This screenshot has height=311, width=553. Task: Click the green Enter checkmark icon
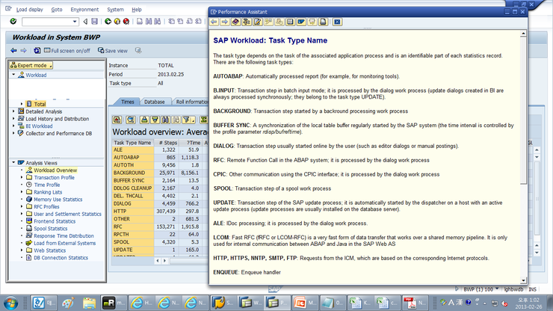pos(13,22)
